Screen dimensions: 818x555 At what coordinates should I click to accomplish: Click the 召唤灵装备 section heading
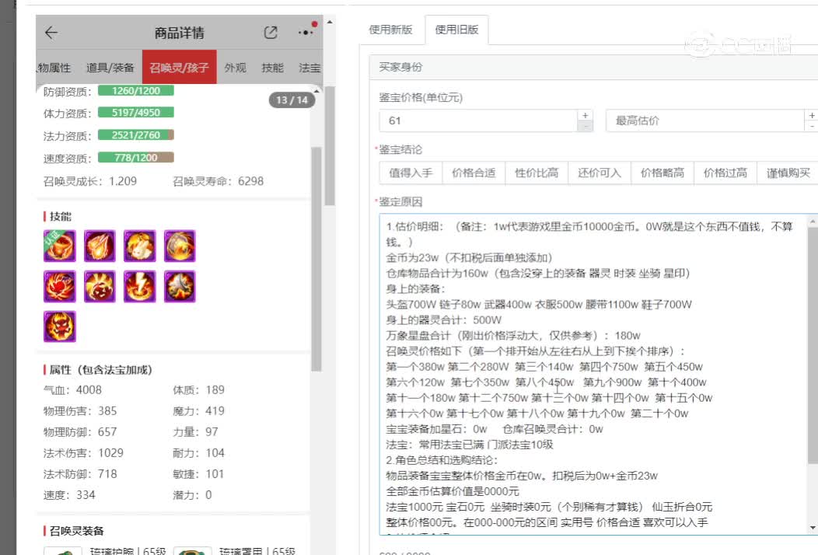(x=77, y=531)
